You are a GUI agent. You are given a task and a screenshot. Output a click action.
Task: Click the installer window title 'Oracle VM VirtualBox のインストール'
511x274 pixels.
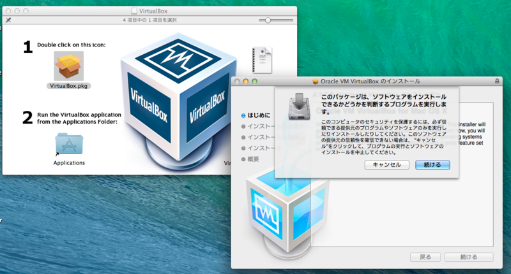(370, 82)
